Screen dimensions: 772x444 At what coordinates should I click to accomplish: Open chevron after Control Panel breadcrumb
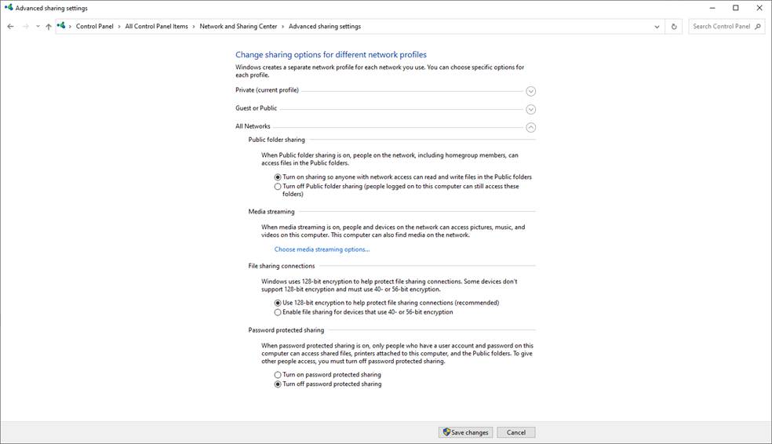tap(119, 27)
